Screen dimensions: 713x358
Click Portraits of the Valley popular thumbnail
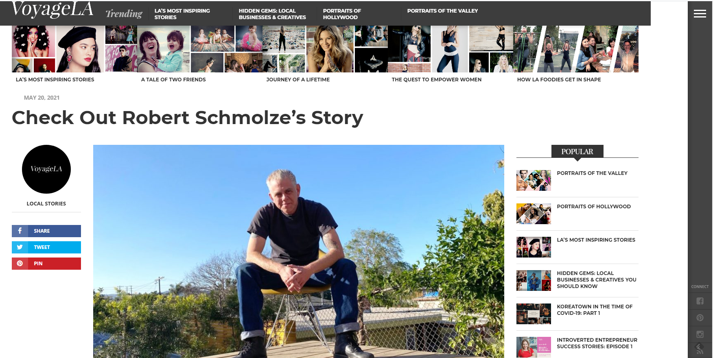point(534,180)
